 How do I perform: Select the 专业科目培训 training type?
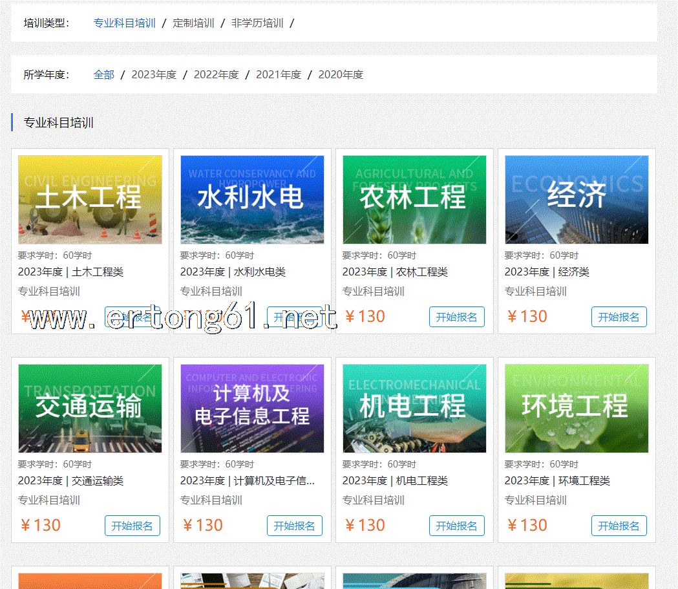124,23
